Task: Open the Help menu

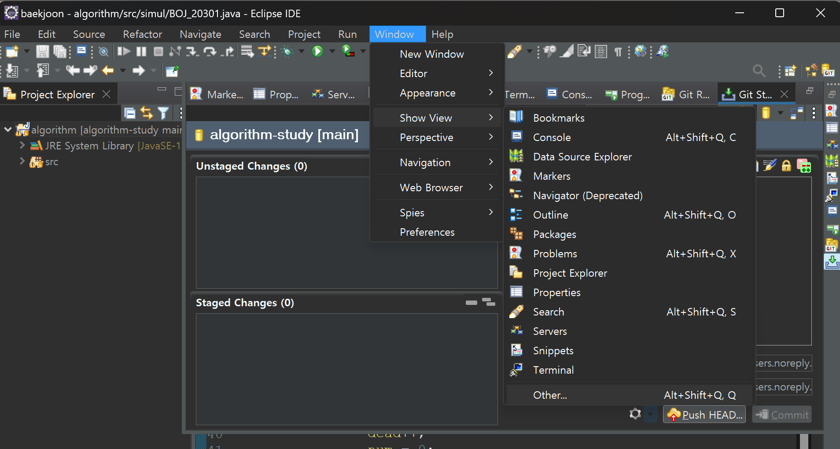Action: click(442, 34)
